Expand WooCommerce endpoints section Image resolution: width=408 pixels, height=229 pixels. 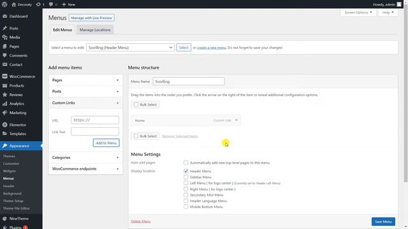pos(85,169)
